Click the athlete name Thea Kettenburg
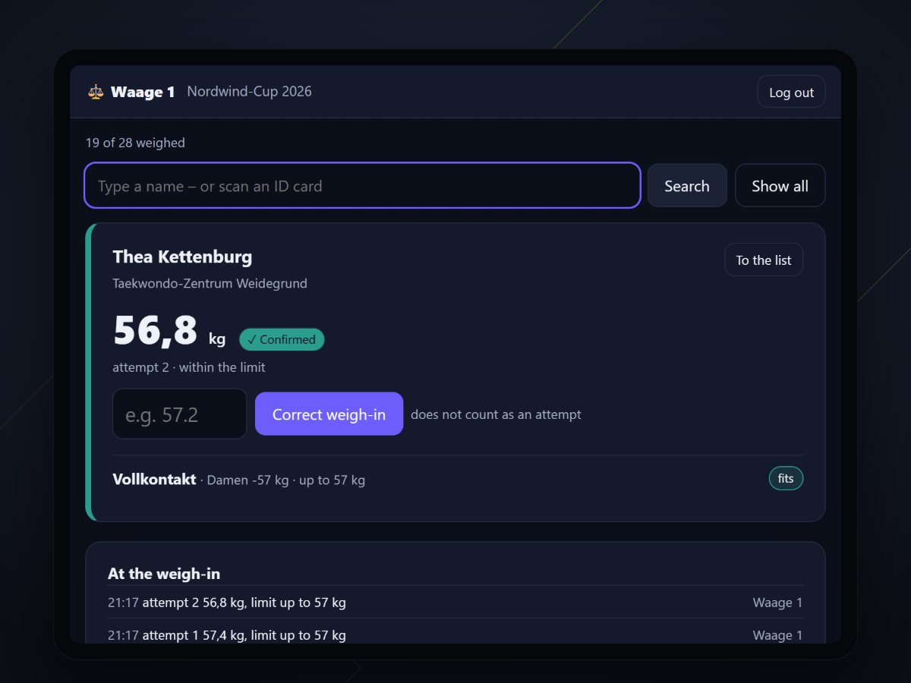Viewport: 911px width, 683px height. (182, 257)
